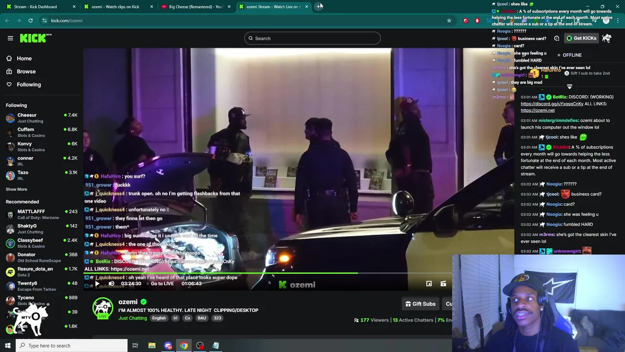The image size is (625, 352).
Task: Switch to Big Cheese YouTube tab
Action: (x=196, y=7)
